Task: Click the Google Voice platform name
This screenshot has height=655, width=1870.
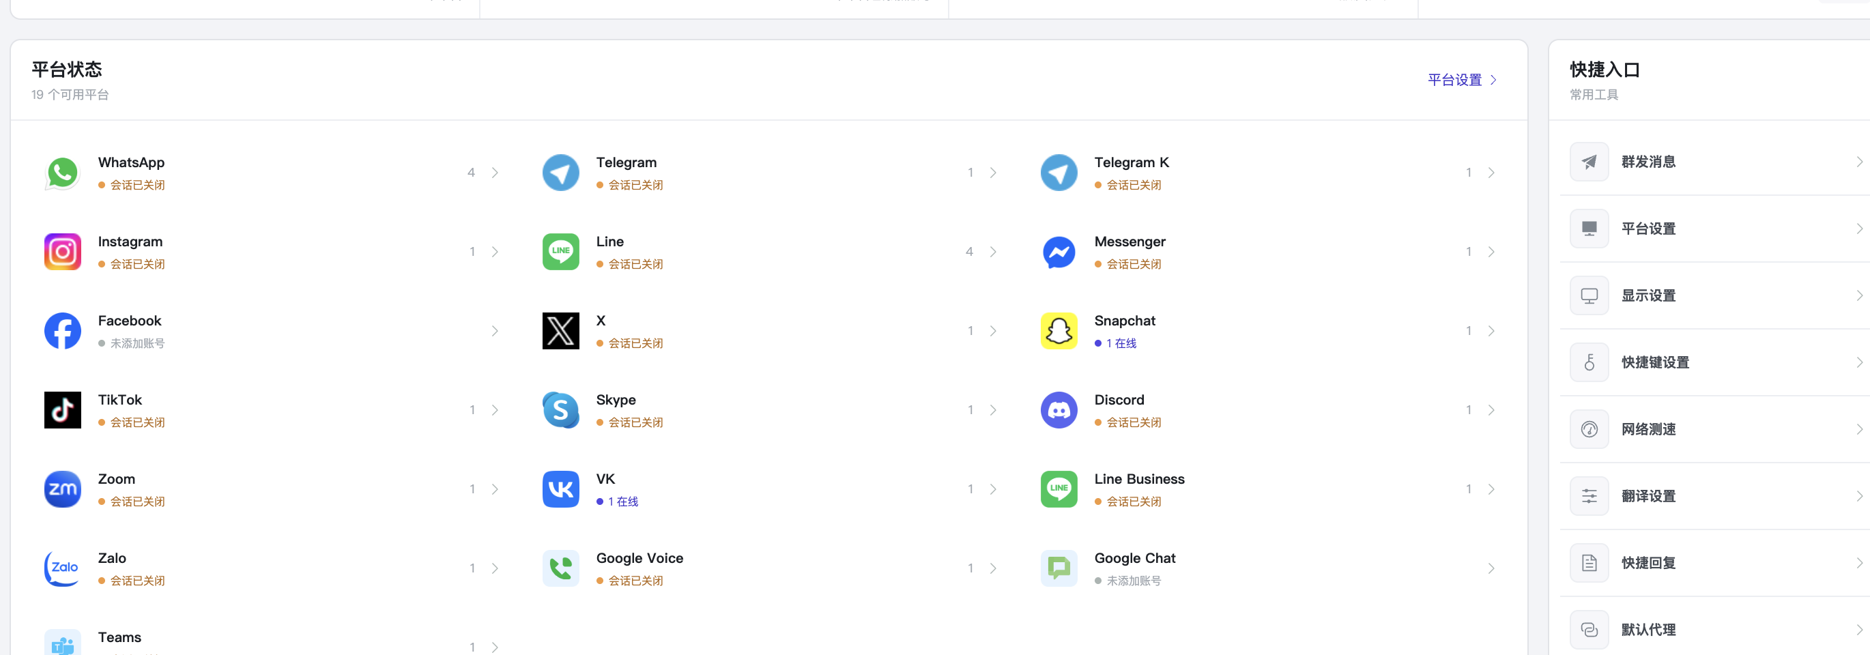Action: (639, 558)
